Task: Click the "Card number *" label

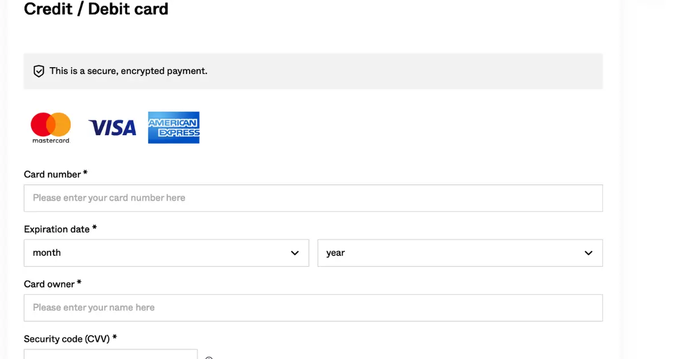Action: (x=56, y=174)
